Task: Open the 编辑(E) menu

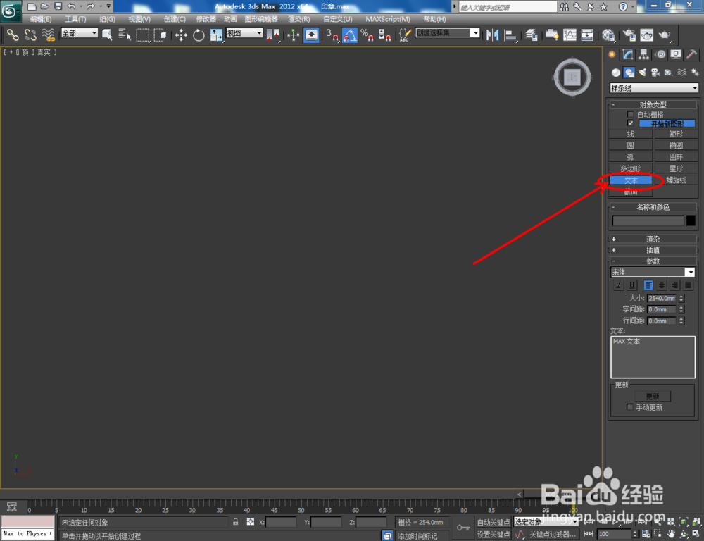Action: tap(41, 19)
